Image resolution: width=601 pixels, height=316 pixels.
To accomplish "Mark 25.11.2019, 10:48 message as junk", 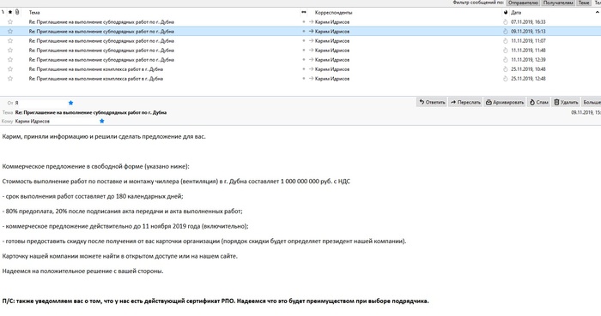I will click(505, 69).
